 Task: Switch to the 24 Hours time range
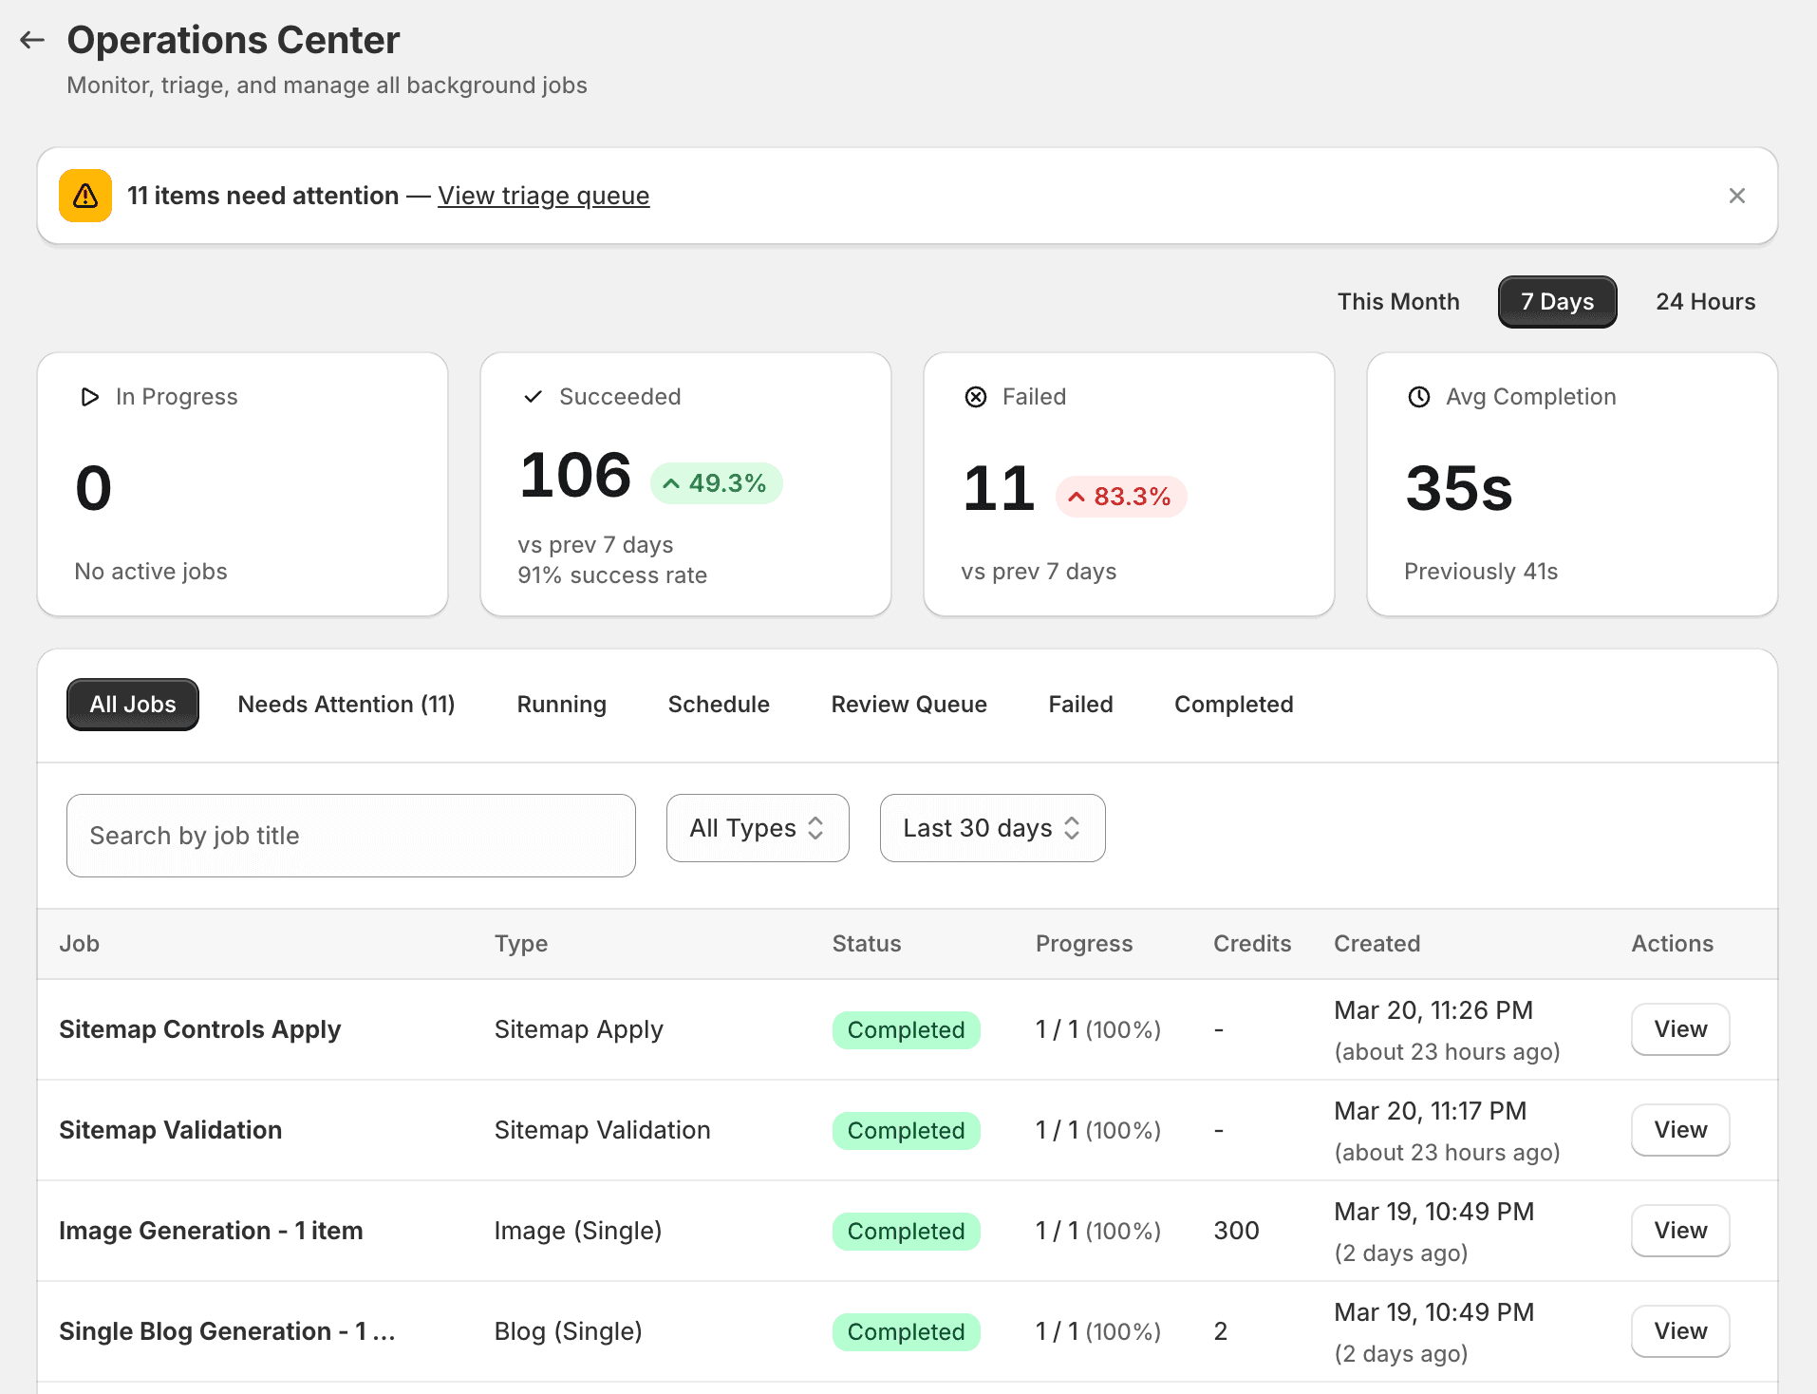pyautogui.click(x=1705, y=301)
